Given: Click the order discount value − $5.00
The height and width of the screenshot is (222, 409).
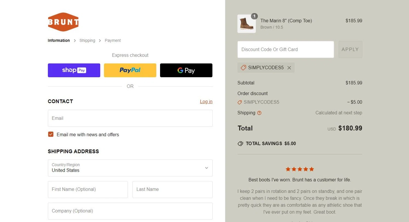Looking at the screenshot, I should (354, 102).
